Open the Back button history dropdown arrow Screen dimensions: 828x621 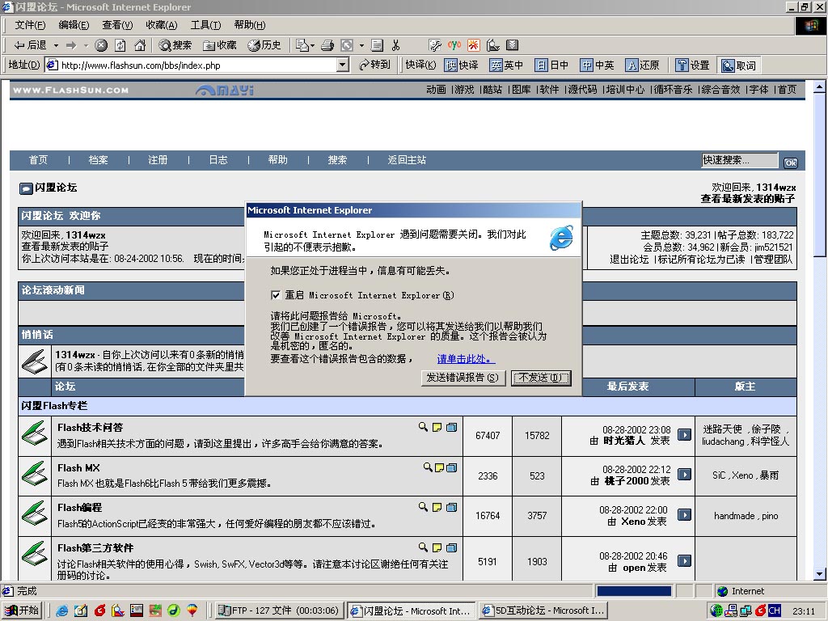point(56,45)
